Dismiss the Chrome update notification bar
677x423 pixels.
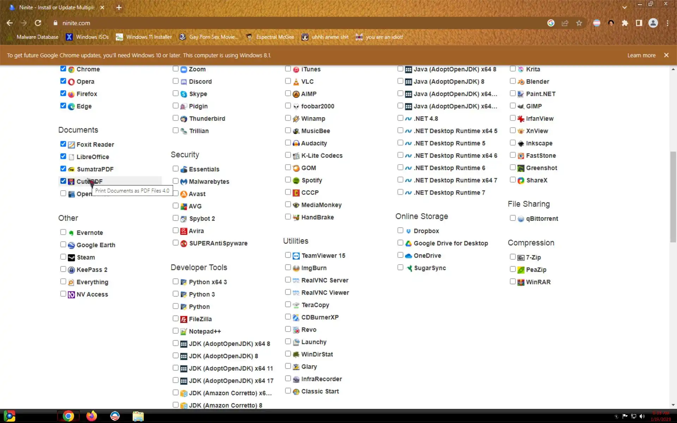click(666, 55)
